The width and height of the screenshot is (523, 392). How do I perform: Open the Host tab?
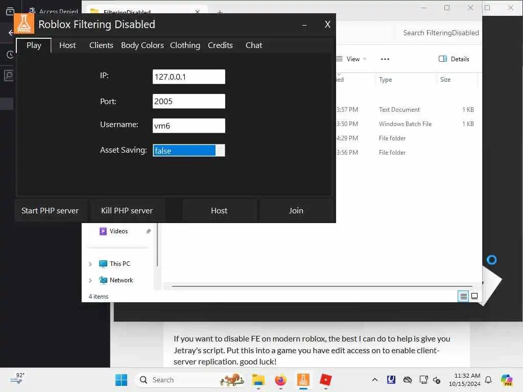[67, 45]
